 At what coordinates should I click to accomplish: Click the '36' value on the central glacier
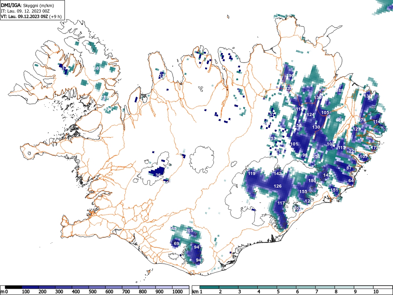158,175
